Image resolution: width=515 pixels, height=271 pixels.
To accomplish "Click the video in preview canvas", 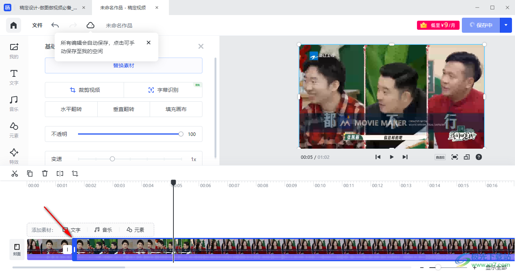I will (392, 96).
